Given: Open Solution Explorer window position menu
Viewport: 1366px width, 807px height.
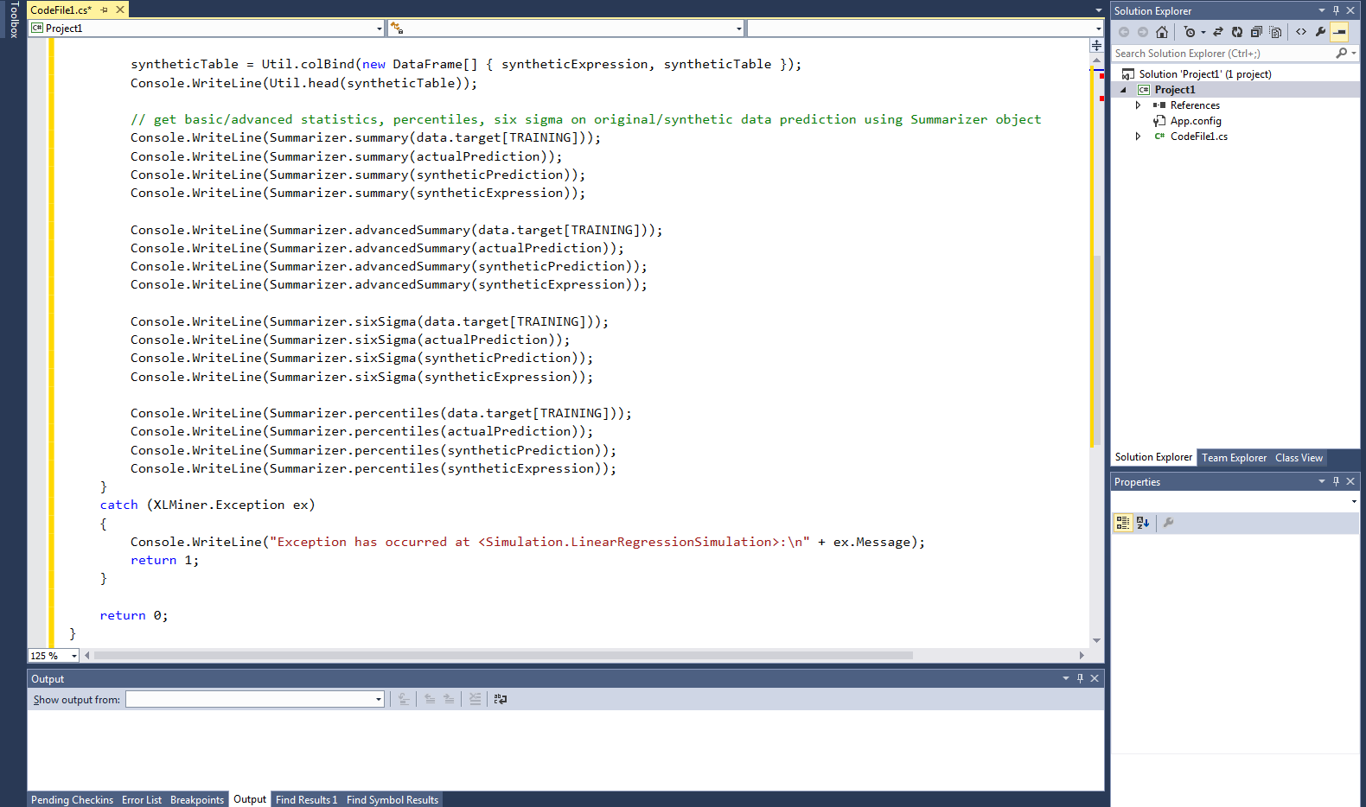Looking at the screenshot, I should coord(1321,10).
